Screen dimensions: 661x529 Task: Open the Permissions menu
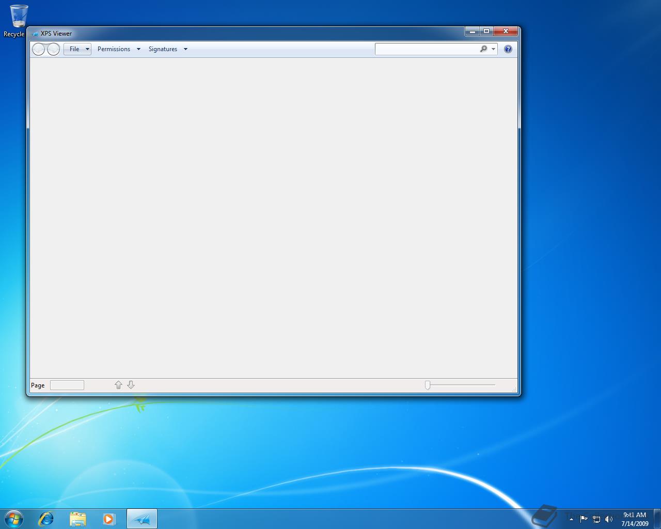[x=114, y=49]
